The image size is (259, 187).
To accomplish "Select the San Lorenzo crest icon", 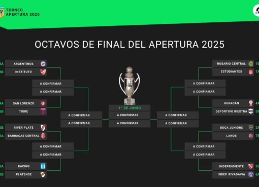I will (x=43, y=103).
